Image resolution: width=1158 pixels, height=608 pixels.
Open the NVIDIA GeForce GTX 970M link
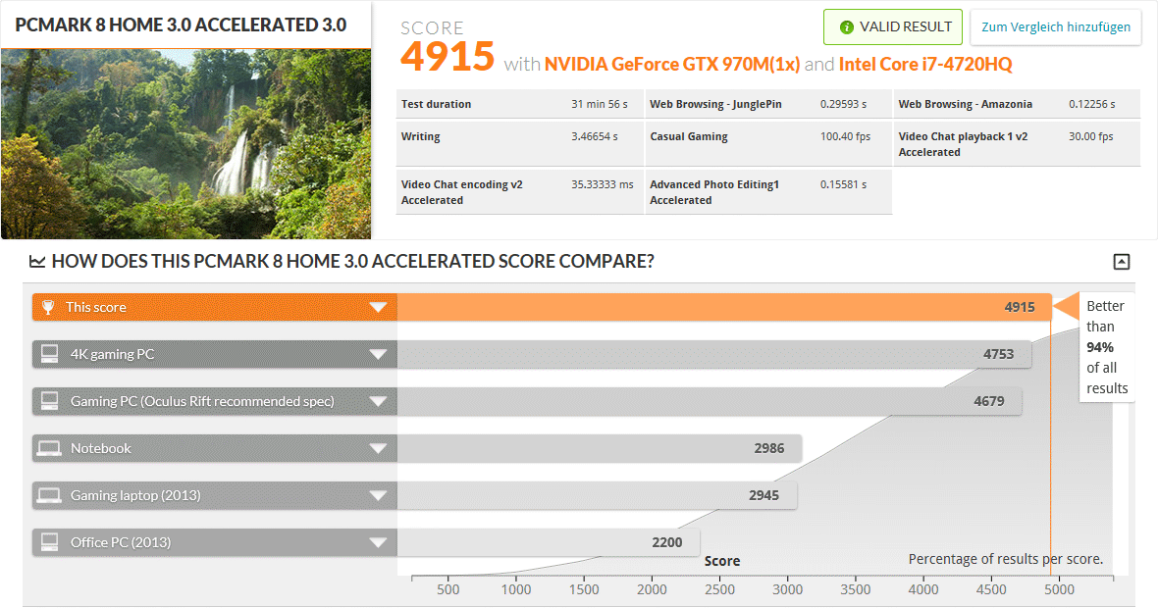coord(672,64)
